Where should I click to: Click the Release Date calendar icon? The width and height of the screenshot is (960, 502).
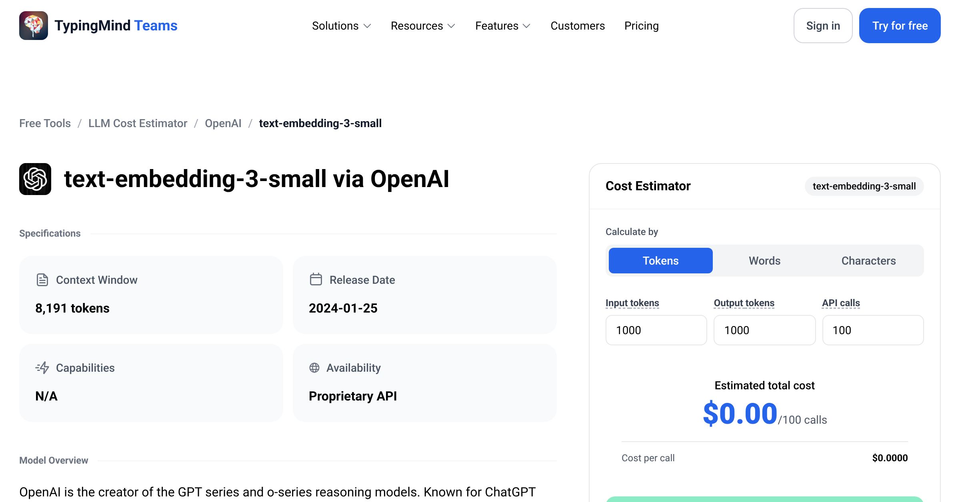pyautogui.click(x=316, y=279)
